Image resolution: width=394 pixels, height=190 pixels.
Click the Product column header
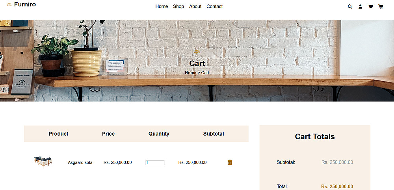pos(58,134)
